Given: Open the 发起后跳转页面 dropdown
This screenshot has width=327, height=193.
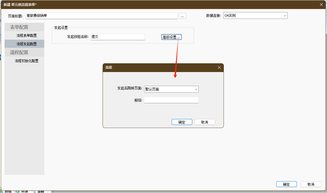Looking at the screenshot, I should 171,89.
